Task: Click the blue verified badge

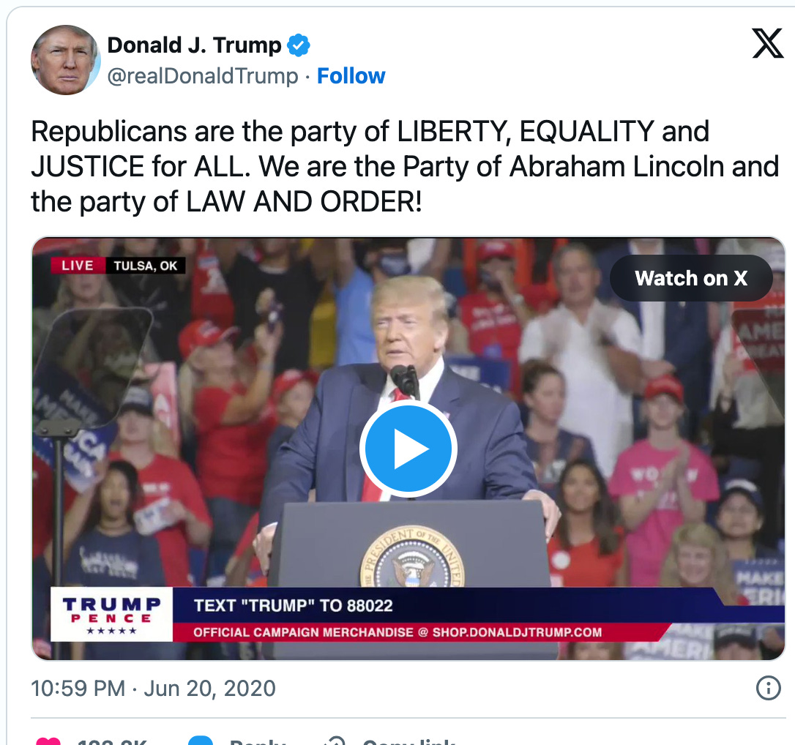Action: [299, 45]
